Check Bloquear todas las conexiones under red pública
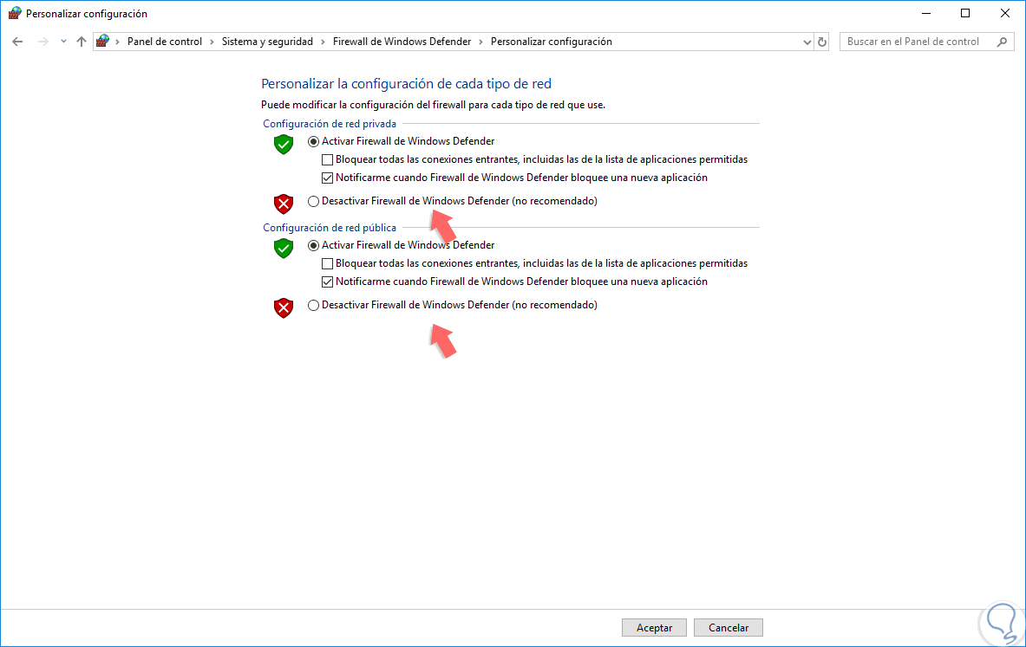The width and height of the screenshot is (1026, 647). 327,264
